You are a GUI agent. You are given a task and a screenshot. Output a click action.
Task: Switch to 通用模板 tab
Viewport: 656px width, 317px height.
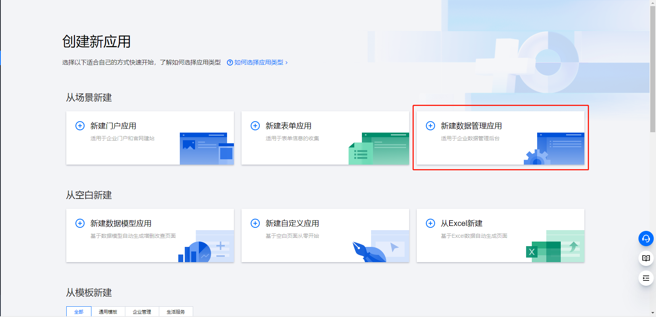click(x=108, y=312)
